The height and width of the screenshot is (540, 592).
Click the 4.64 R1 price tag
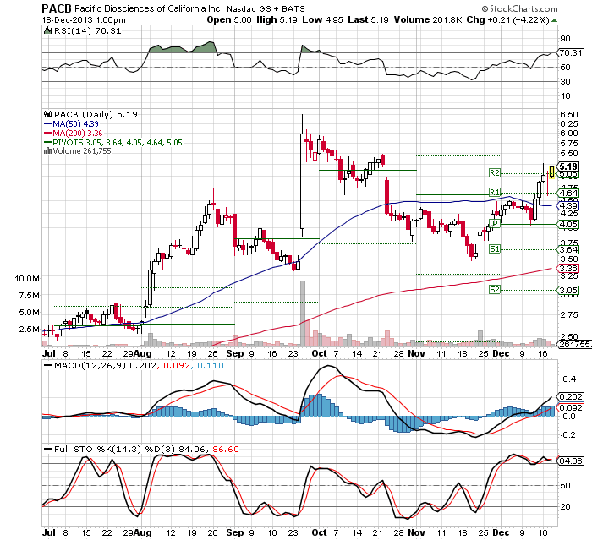click(x=567, y=194)
